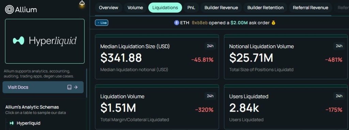Image resolution: width=349 pixels, height=130 pixels.
Task: Switch to the Overview tab
Action: [108, 7]
